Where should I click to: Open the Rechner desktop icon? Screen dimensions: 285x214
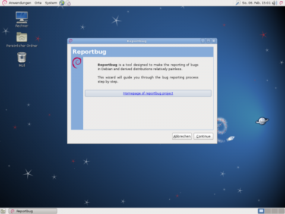pyautogui.click(x=22, y=20)
